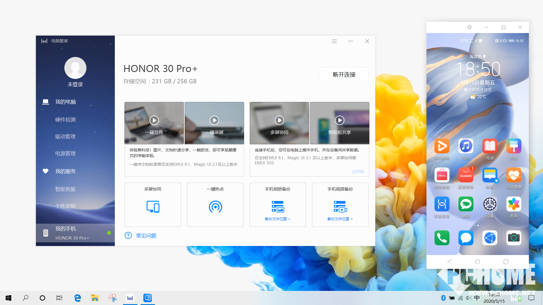Click the phone album backup icon
543x305 pixels.
click(278, 207)
